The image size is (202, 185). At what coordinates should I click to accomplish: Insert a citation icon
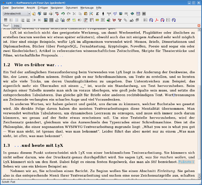(68, 20)
